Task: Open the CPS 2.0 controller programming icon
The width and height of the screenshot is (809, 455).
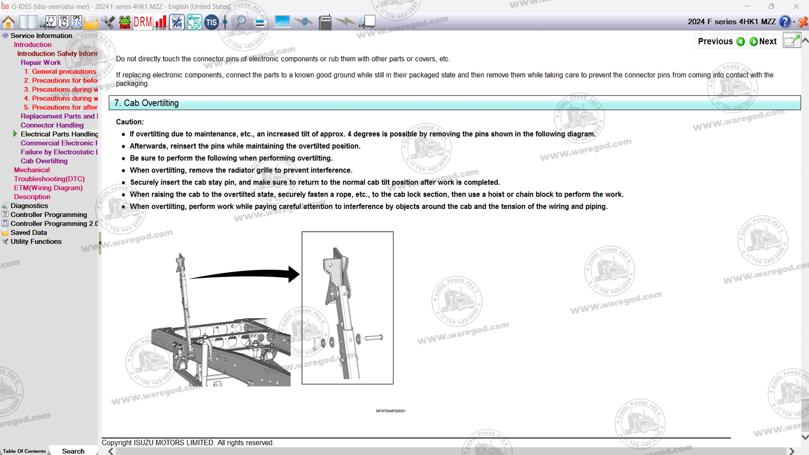Action: click(x=76, y=22)
